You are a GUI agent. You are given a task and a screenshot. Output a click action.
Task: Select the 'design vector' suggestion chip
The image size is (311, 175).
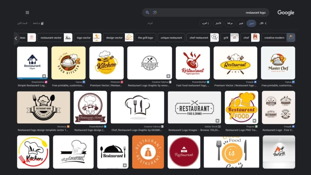118,38
